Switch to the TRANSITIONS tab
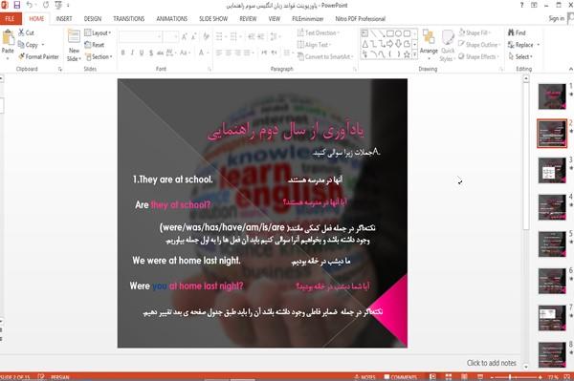574x381 pixels. click(129, 19)
